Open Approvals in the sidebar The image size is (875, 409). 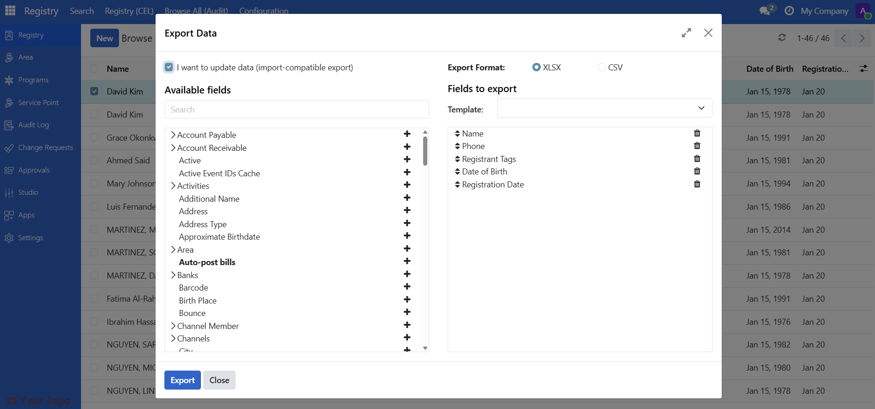click(34, 170)
